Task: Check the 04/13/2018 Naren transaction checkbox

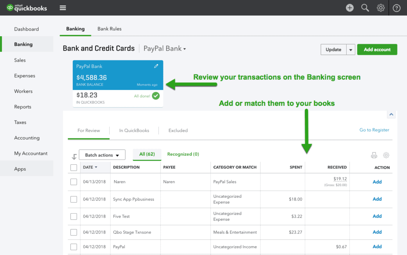Action: pyautogui.click(x=74, y=182)
